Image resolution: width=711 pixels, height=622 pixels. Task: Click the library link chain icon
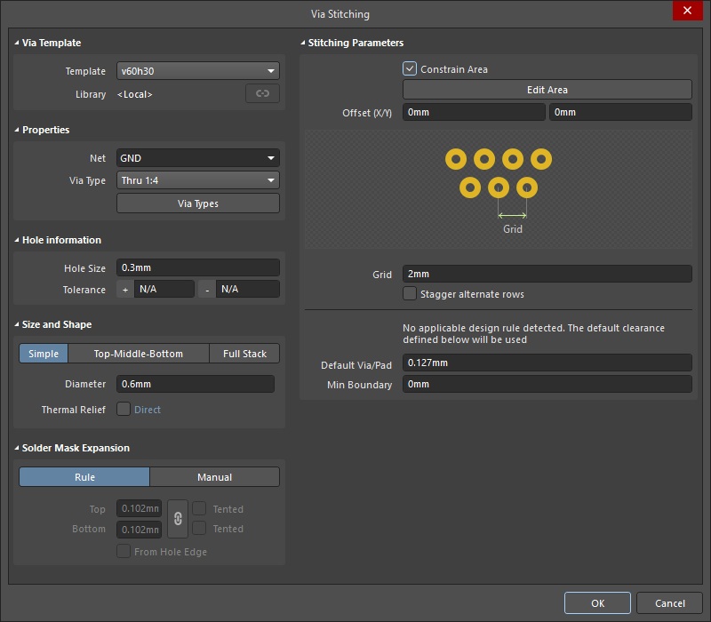coord(262,94)
